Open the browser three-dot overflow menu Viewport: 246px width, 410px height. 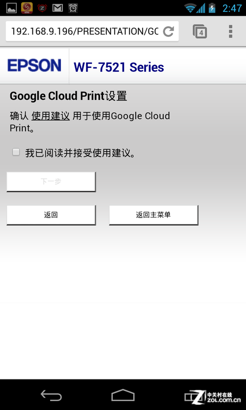(x=230, y=32)
